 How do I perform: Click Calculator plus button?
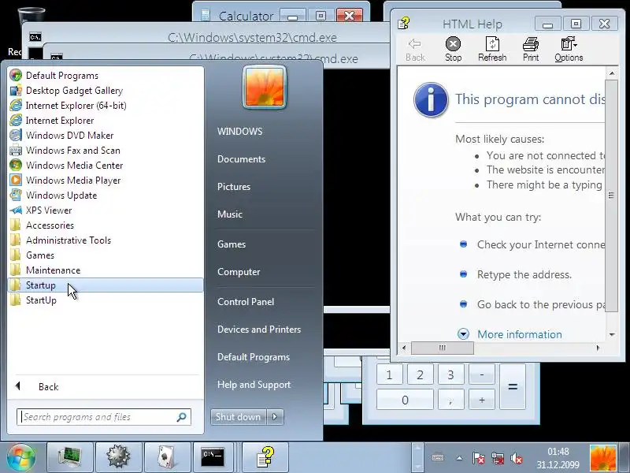tap(482, 400)
